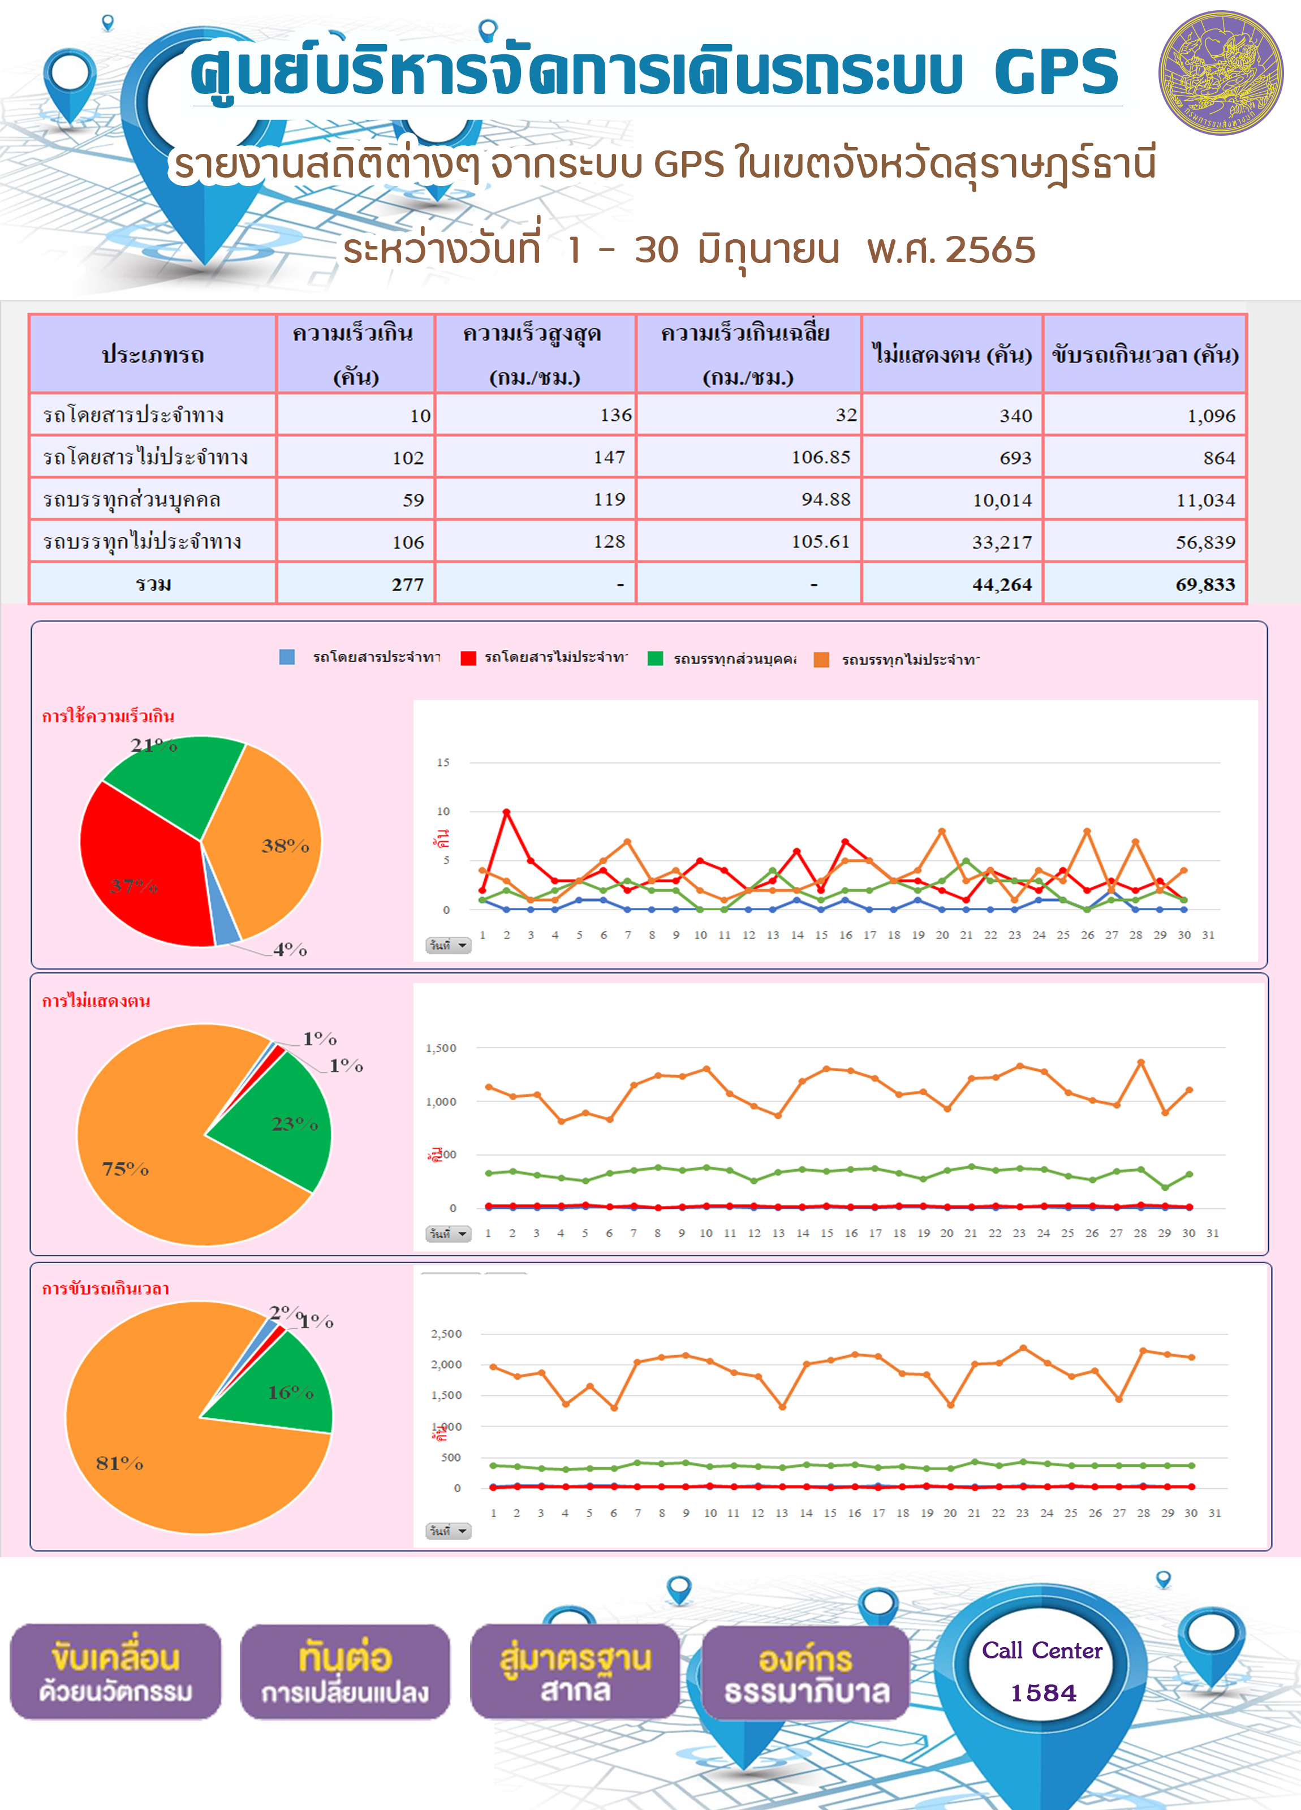Click the max speed cell 147

(609, 457)
